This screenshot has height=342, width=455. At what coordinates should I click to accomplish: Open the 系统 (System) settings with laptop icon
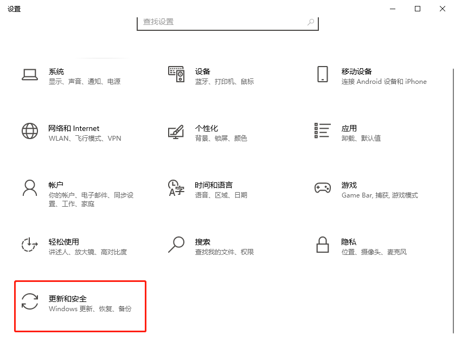29,75
